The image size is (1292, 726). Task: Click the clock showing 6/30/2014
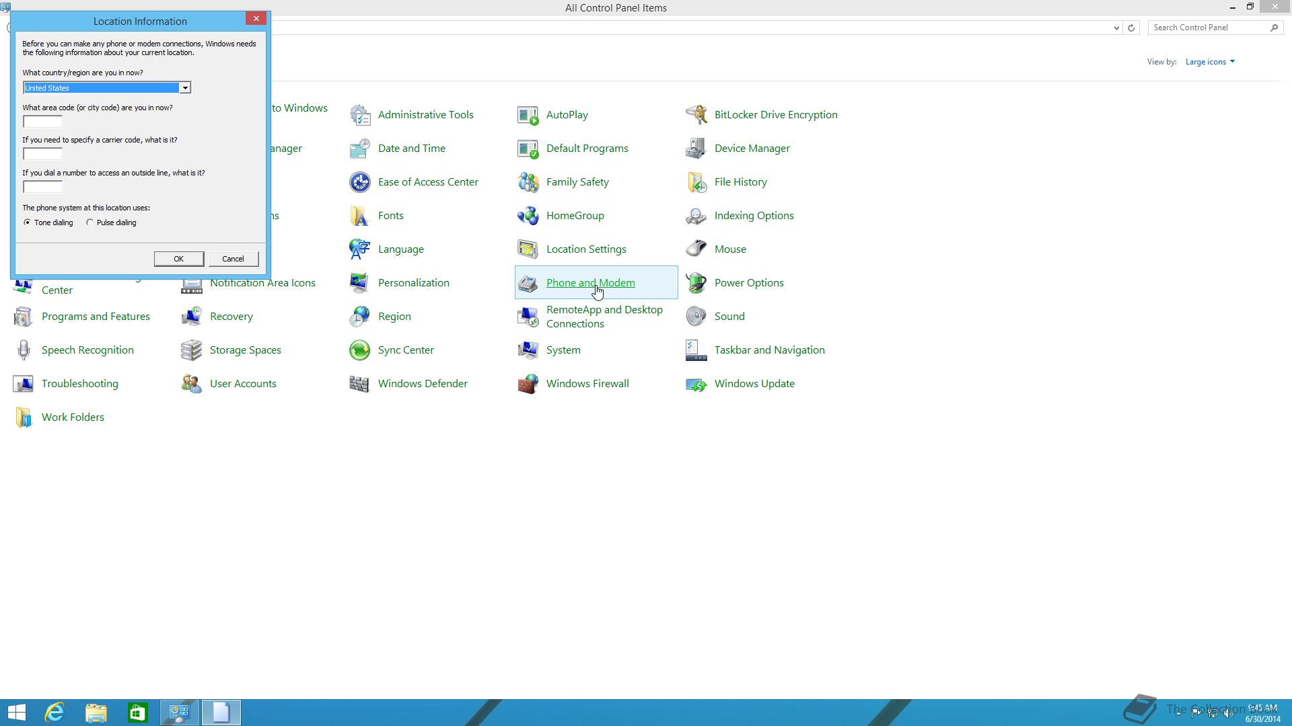(x=1262, y=714)
